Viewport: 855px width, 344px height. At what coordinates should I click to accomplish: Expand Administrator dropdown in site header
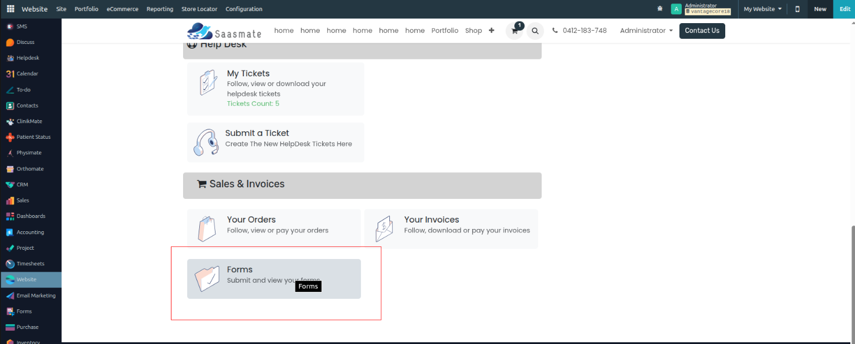[x=646, y=31]
